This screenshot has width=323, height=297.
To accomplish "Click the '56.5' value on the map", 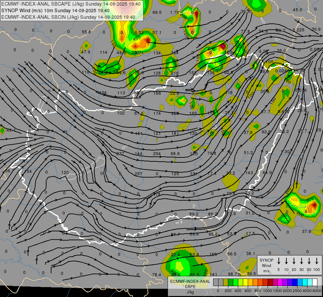I will [232, 254].
